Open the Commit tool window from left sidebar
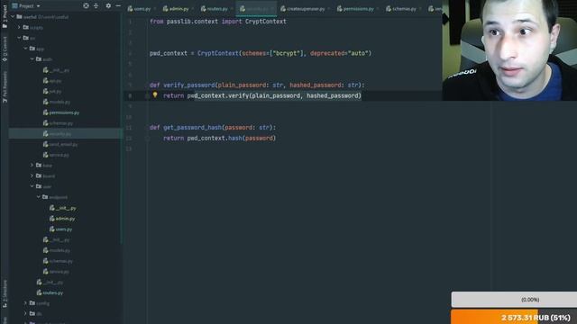This screenshot has height=324, width=577. (x=5, y=49)
